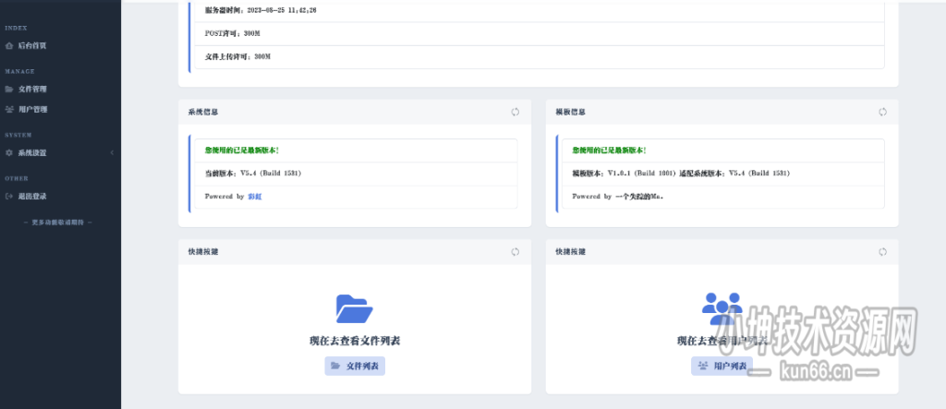Click the 当前版本：V5.4 (Build 1531) row
This screenshot has height=409, width=946.
coord(356,174)
